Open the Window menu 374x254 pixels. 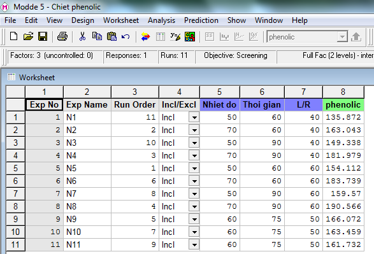coord(269,20)
